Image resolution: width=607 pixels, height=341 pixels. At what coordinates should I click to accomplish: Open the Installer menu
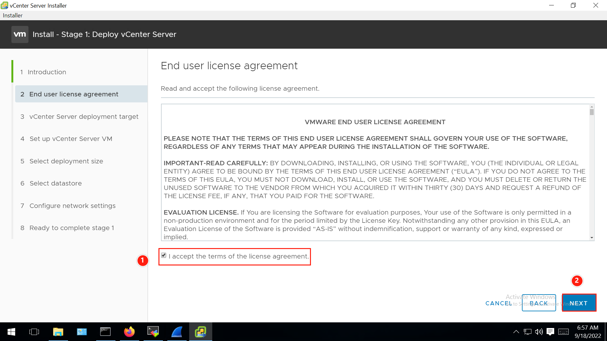coord(13,15)
